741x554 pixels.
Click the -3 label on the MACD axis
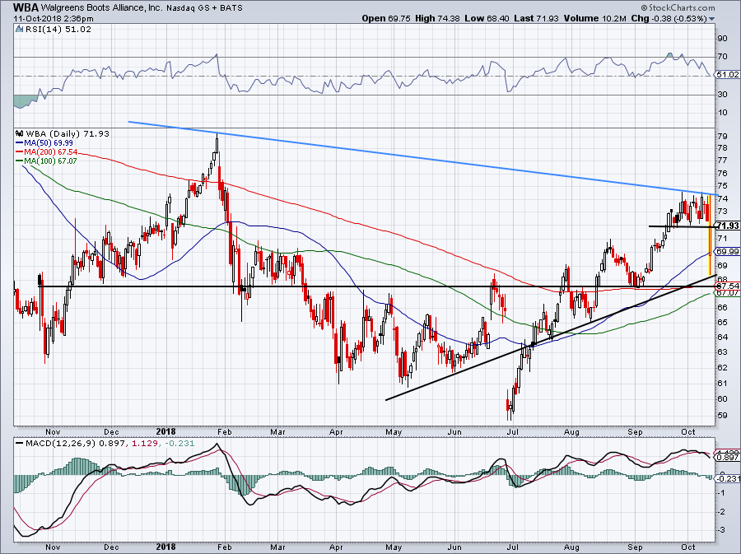click(x=721, y=530)
